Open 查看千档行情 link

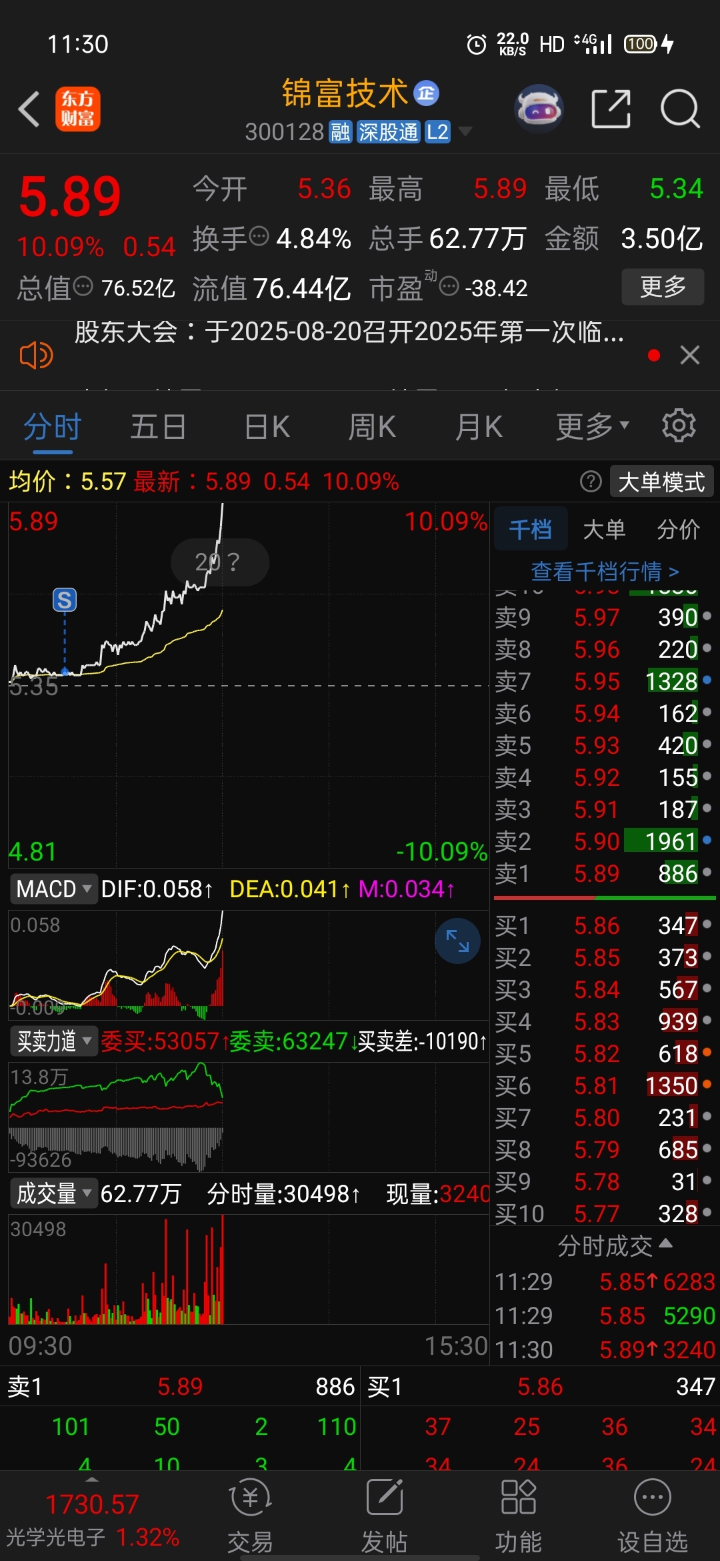[605, 572]
